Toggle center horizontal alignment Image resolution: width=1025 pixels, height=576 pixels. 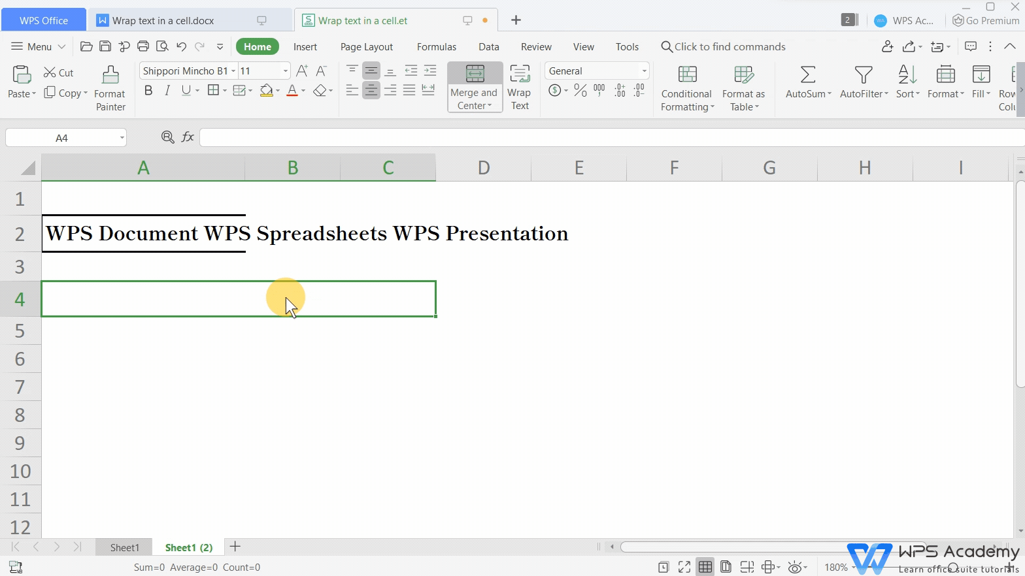[371, 90]
